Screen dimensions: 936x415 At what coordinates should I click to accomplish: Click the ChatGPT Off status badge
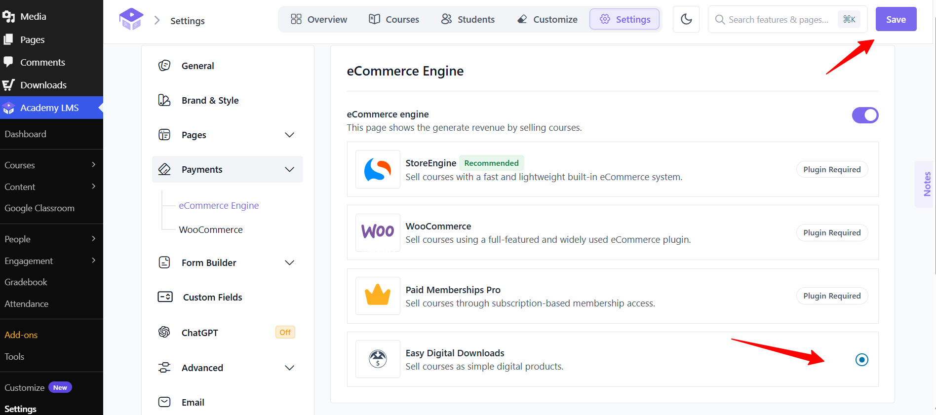click(285, 332)
